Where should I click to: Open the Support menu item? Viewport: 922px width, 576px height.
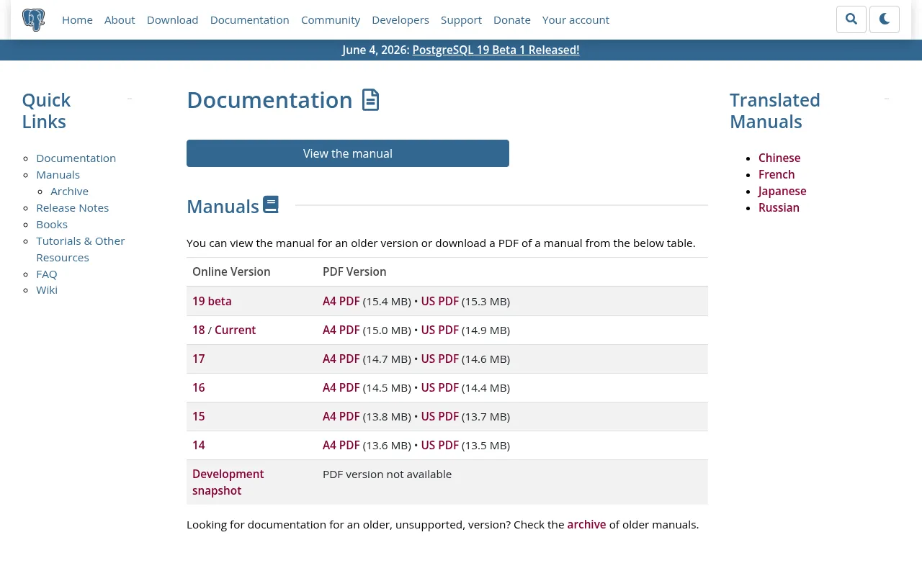[461, 20]
